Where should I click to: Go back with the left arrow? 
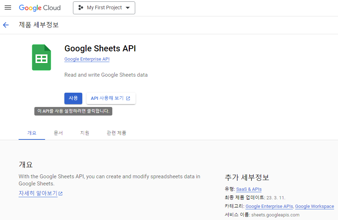[6, 25]
